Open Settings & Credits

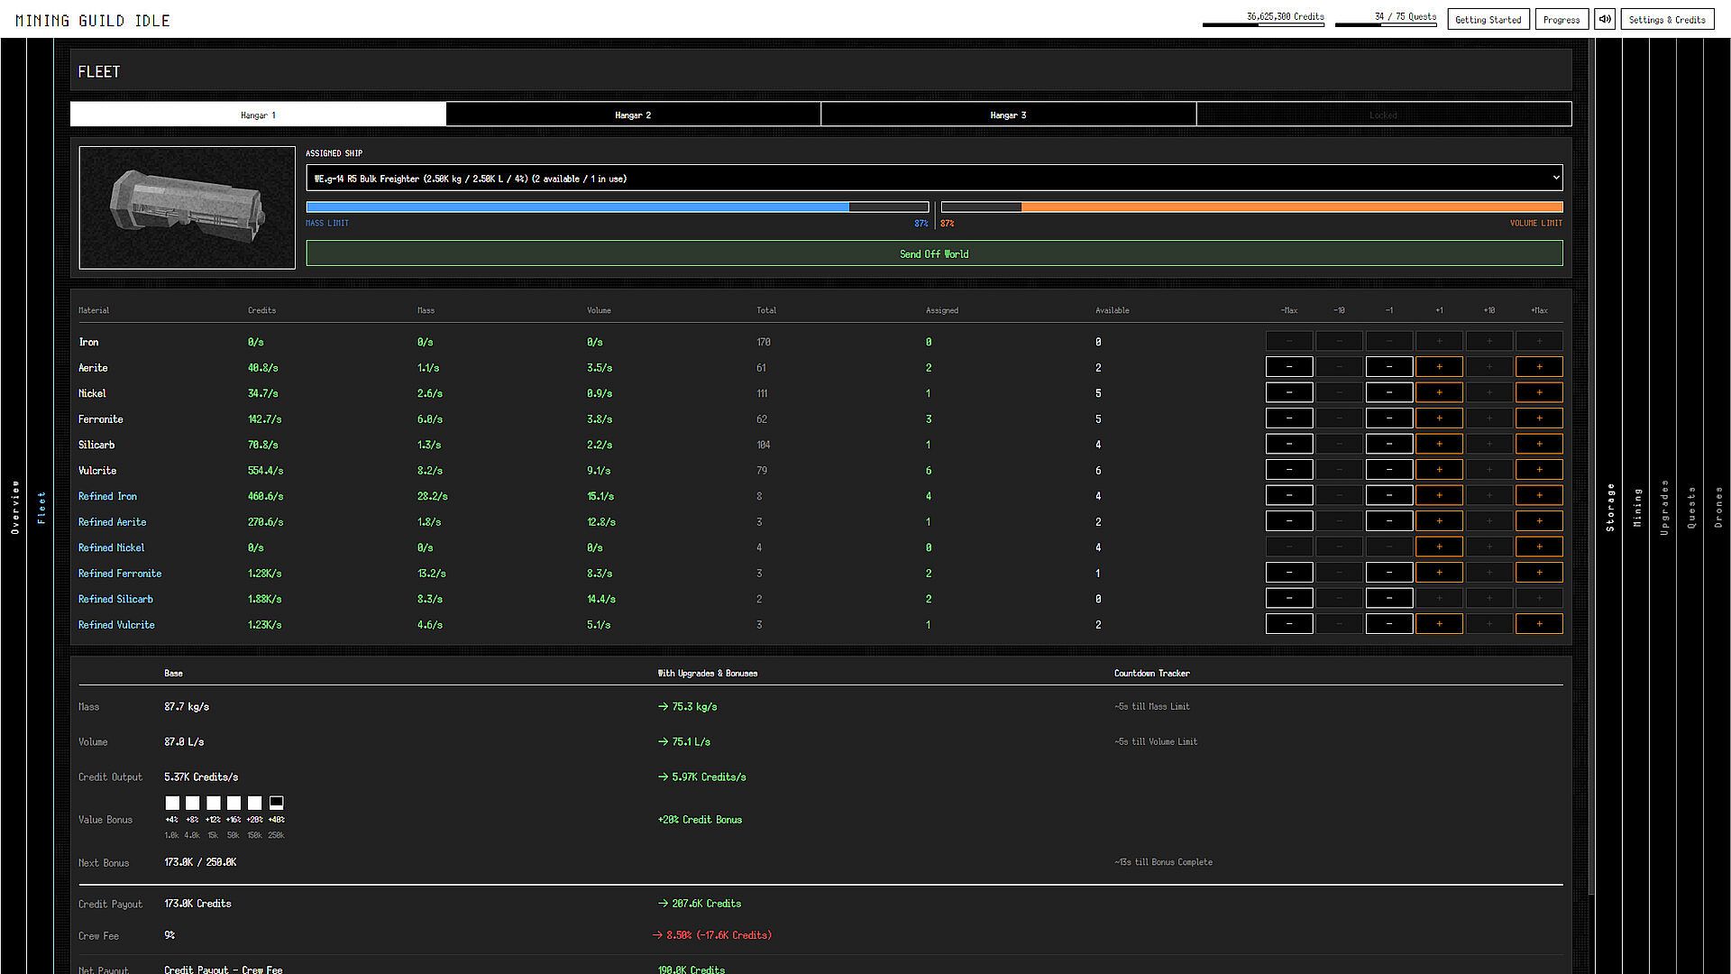(x=1667, y=19)
